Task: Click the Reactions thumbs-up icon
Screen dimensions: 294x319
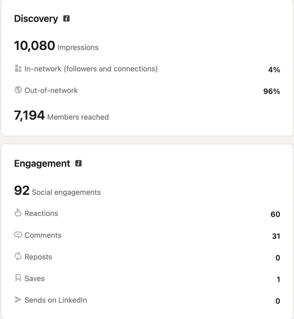Action: (18, 213)
